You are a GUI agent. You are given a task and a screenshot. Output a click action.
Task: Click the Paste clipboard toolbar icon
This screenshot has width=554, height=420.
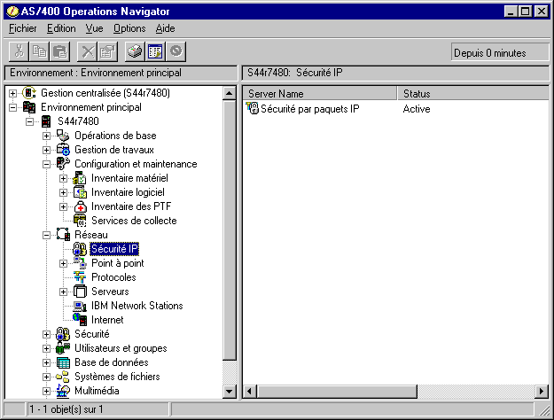point(59,51)
